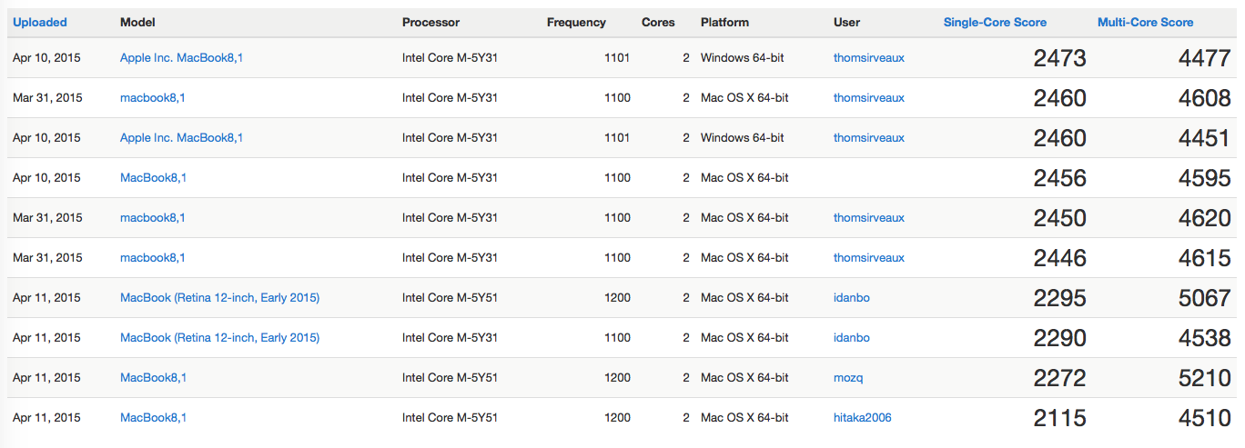Select the multi-core score 5210
The height and width of the screenshot is (448, 1245).
pyautogui.click(x=1205, y=378)
